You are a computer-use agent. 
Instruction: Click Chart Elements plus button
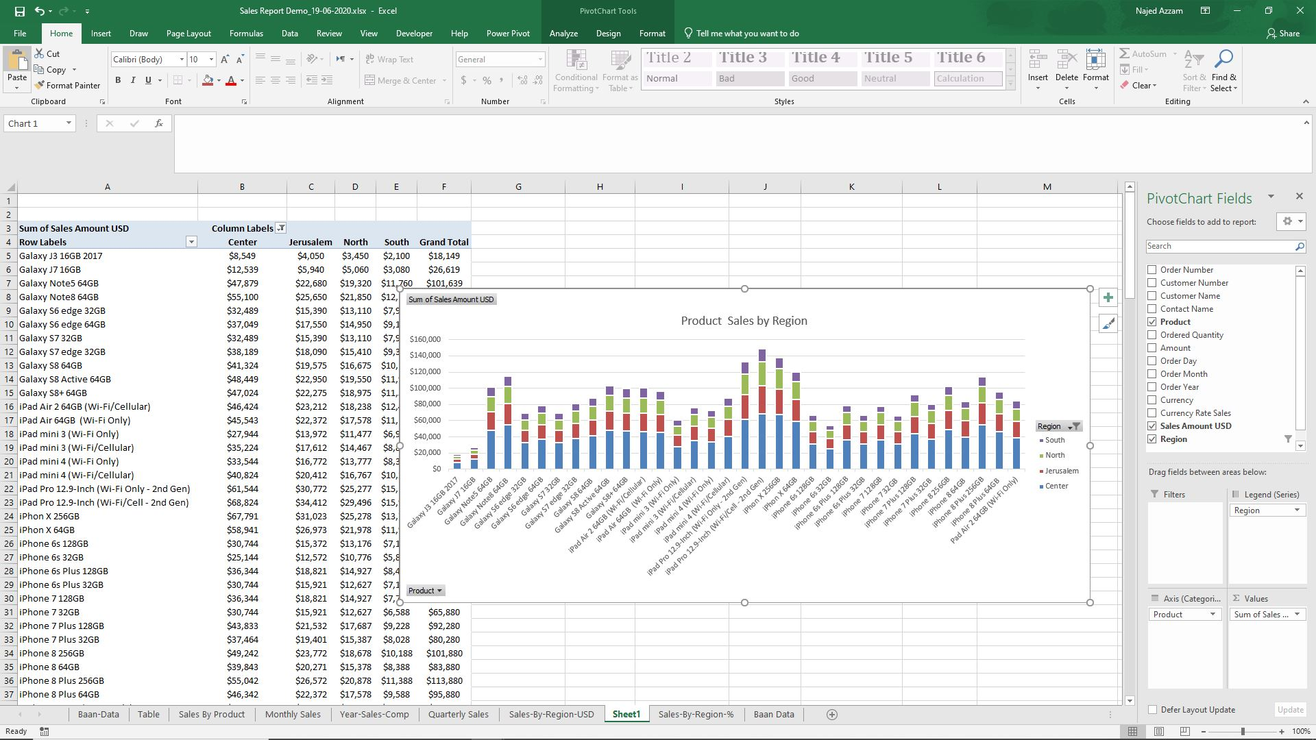[1108, 297]
